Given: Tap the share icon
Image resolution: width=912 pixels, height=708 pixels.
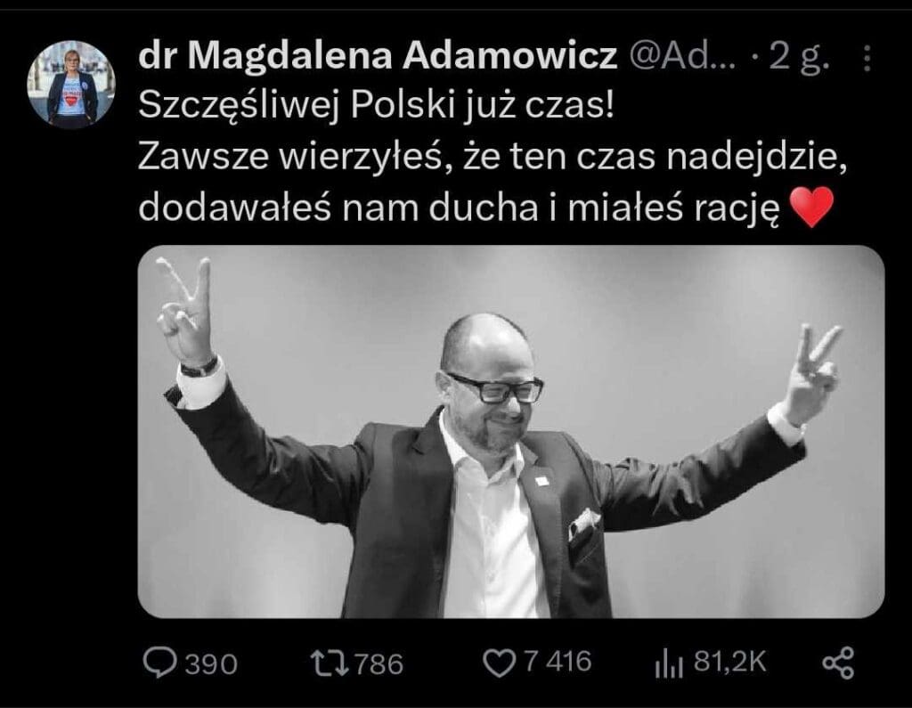Looking at the screenshot, I should coord(838,663).
